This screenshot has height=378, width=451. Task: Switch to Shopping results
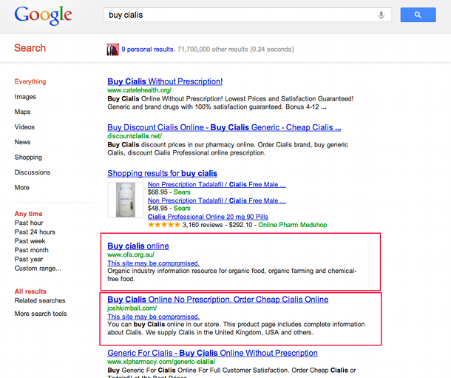point(28,158)
